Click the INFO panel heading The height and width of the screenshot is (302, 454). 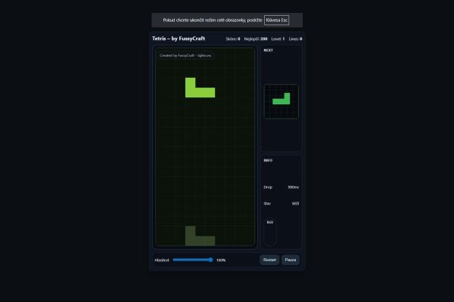[x=268, y=160]
